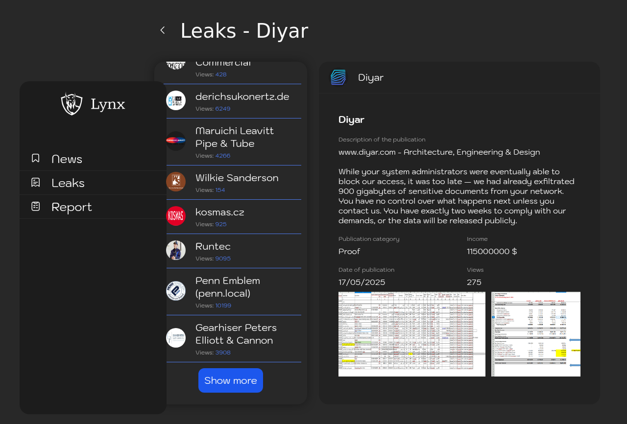Click the www.diyar.com description line
Viewport: 627px width, 424px height.
pos(439,152)
